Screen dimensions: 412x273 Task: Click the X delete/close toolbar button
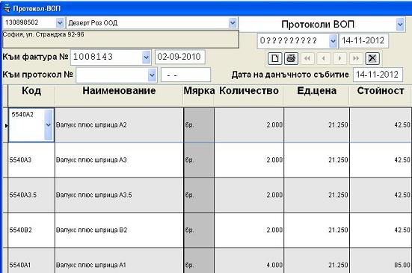[372, 58]
